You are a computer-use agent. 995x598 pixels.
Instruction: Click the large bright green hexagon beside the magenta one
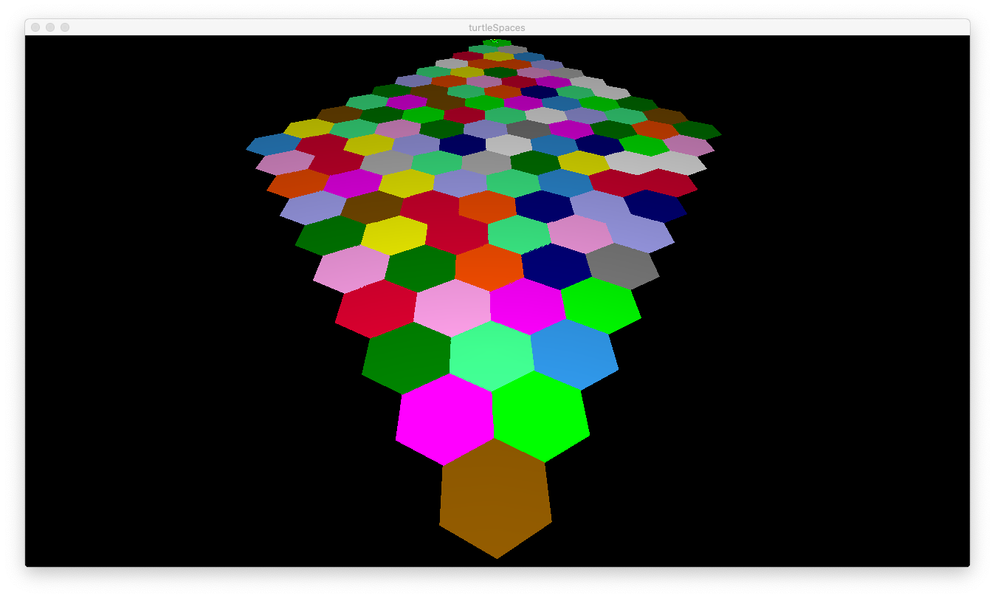(x=541, y=417)
